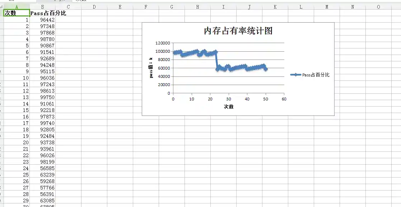Image resolution: width=401 pixels, height=207 pixels.
Task: Select the cell with value 90867
Action: point(42,45)
